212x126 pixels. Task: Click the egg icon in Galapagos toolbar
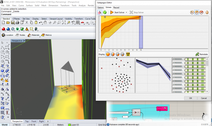point(207,13)
